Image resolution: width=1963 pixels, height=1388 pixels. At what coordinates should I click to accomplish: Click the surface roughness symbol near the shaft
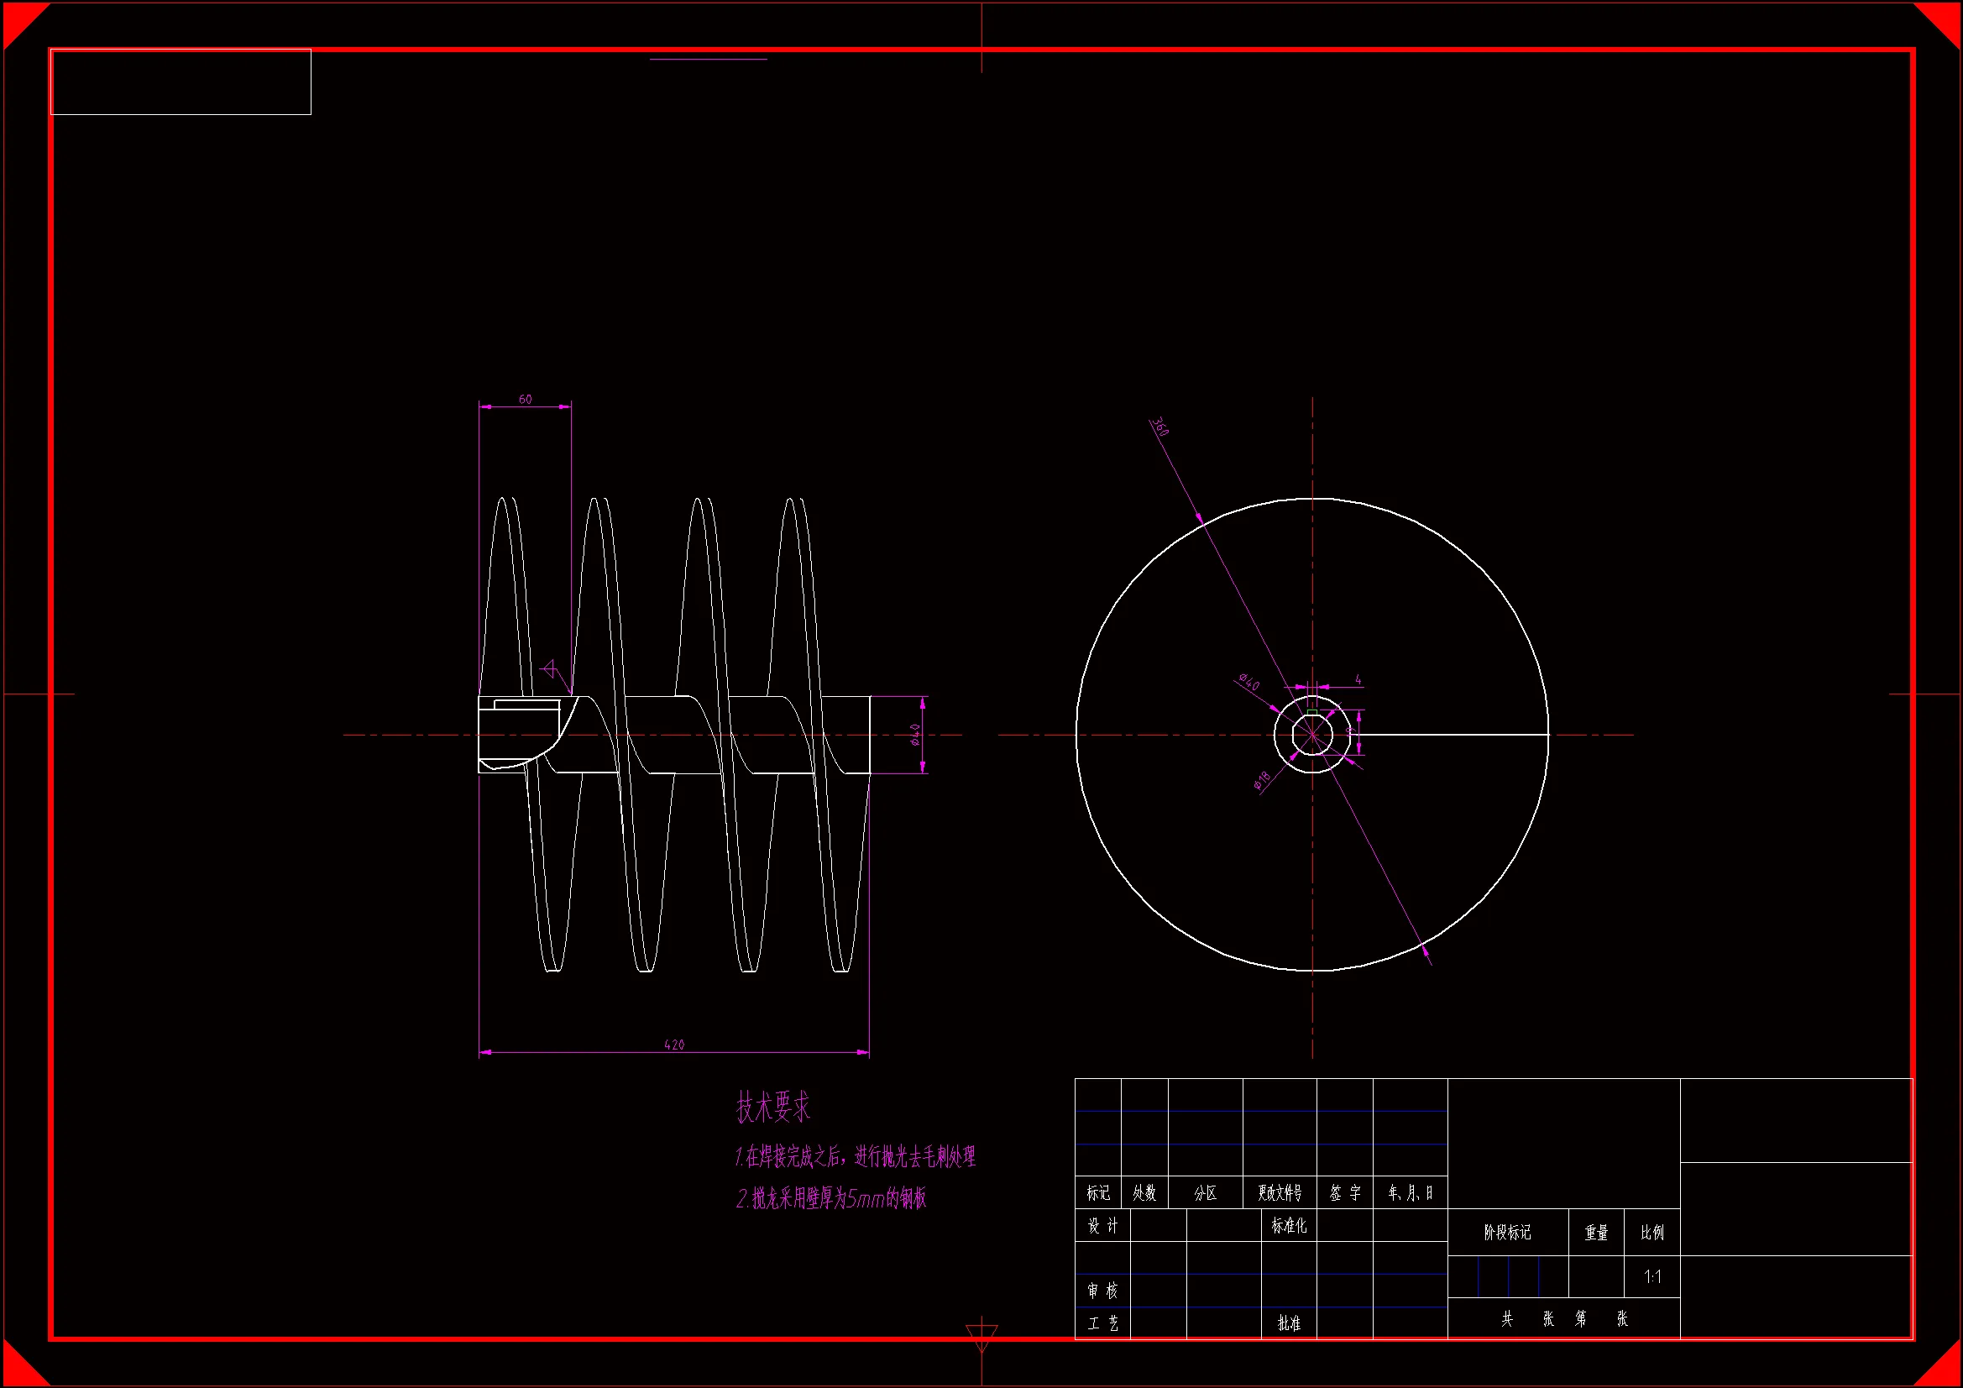click(x=550, y=668)
